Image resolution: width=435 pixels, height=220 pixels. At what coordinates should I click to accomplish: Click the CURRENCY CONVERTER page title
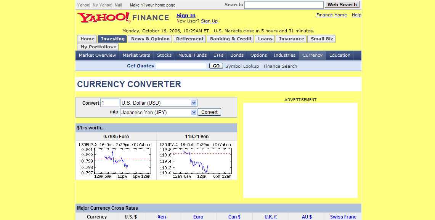tap(129, 84)
